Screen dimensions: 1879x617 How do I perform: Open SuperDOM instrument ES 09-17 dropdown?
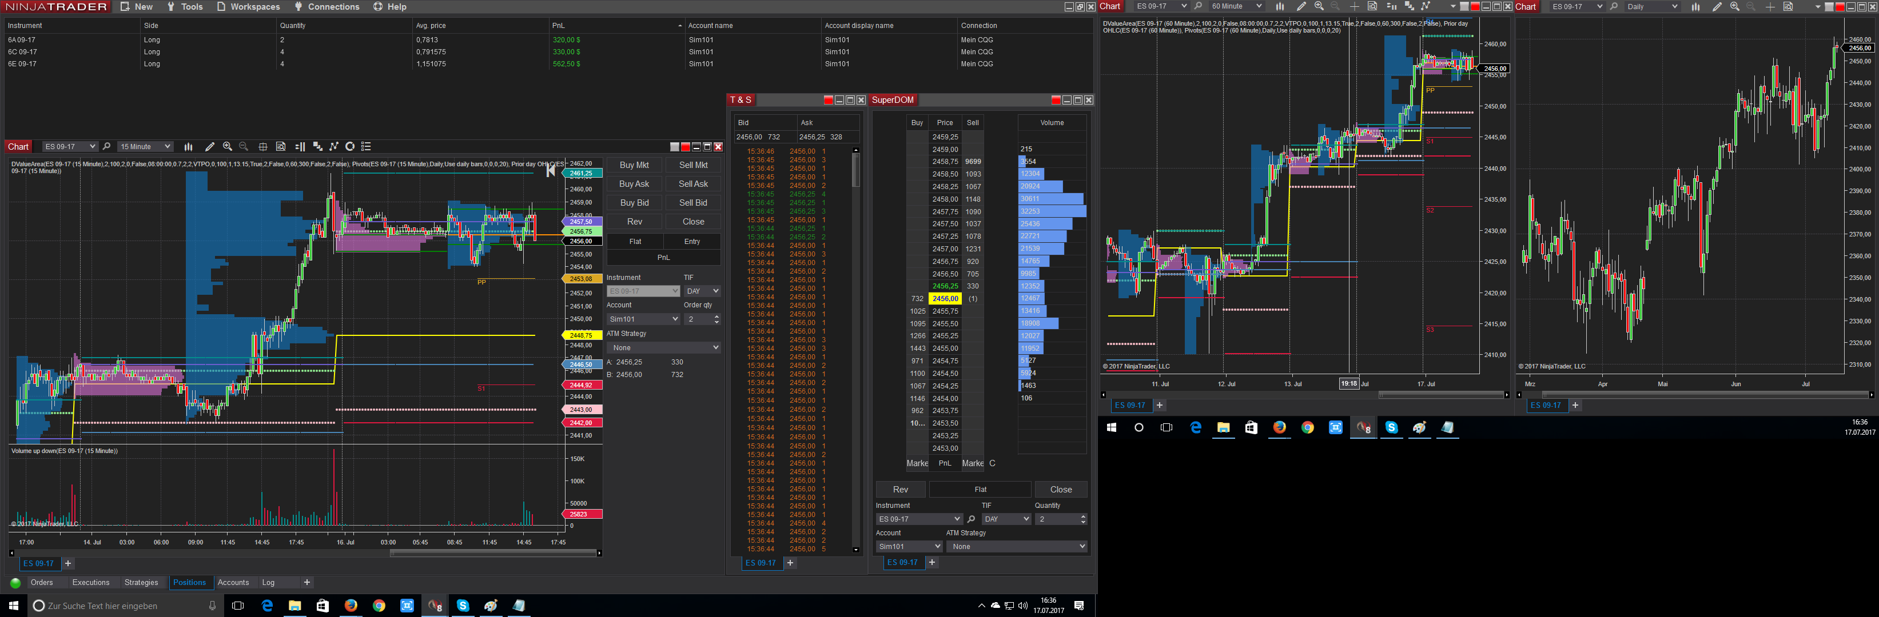[919, 519]
